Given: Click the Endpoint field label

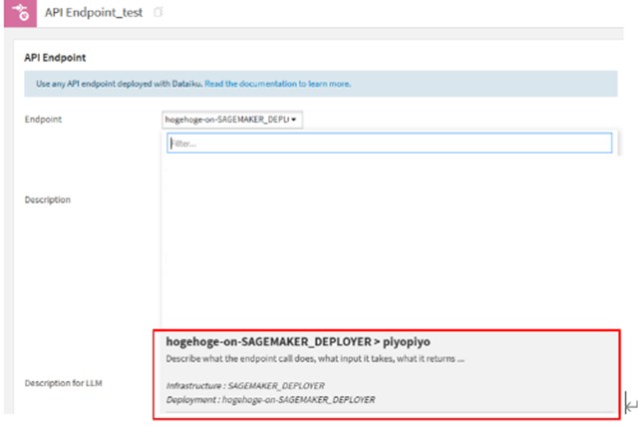Looking at the screenshot, I should point(43,120).
